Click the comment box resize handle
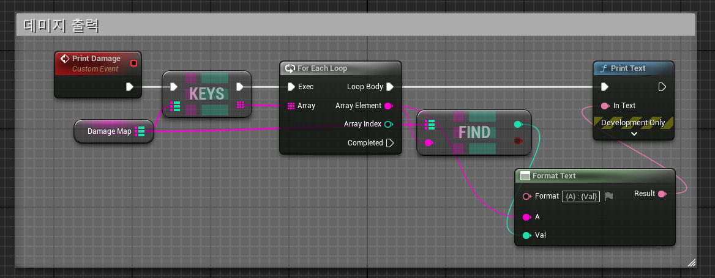This screenshot has width=715, height=278. pos(691,262)
